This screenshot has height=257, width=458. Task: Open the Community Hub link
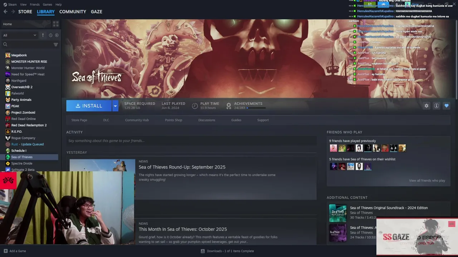tap(137, 120)
